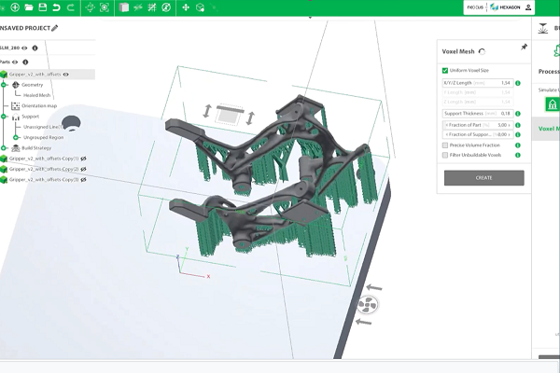Click the Geometry globe icon in tree
This screenshot has height=373, width=560.
[15, 85]
